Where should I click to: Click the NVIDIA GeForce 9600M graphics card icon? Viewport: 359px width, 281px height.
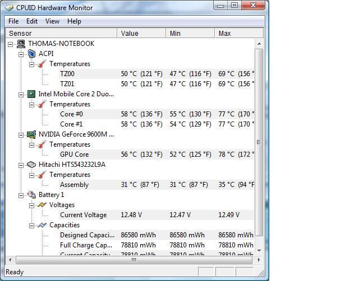[x=31, y=134]
